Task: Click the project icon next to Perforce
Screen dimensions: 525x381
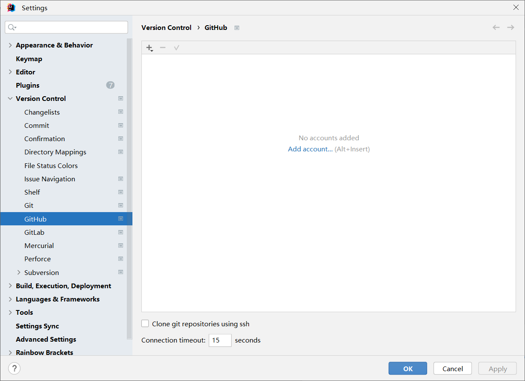Action: (120, 259)
